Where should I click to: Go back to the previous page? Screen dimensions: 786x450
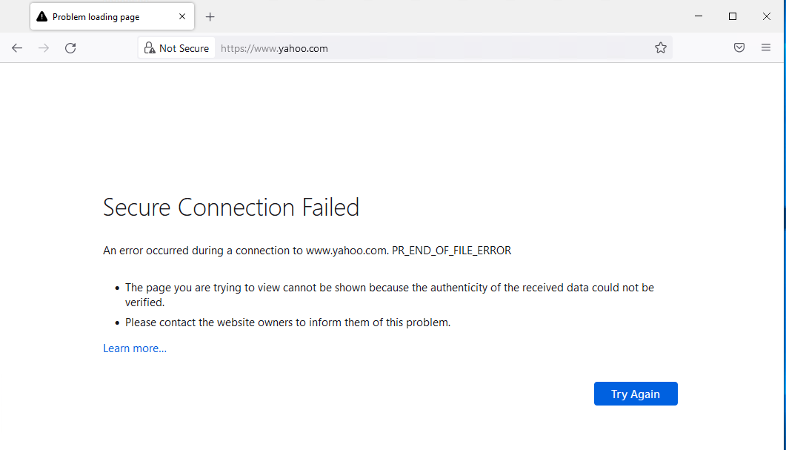pyautogui.click(x=17, y=48)
